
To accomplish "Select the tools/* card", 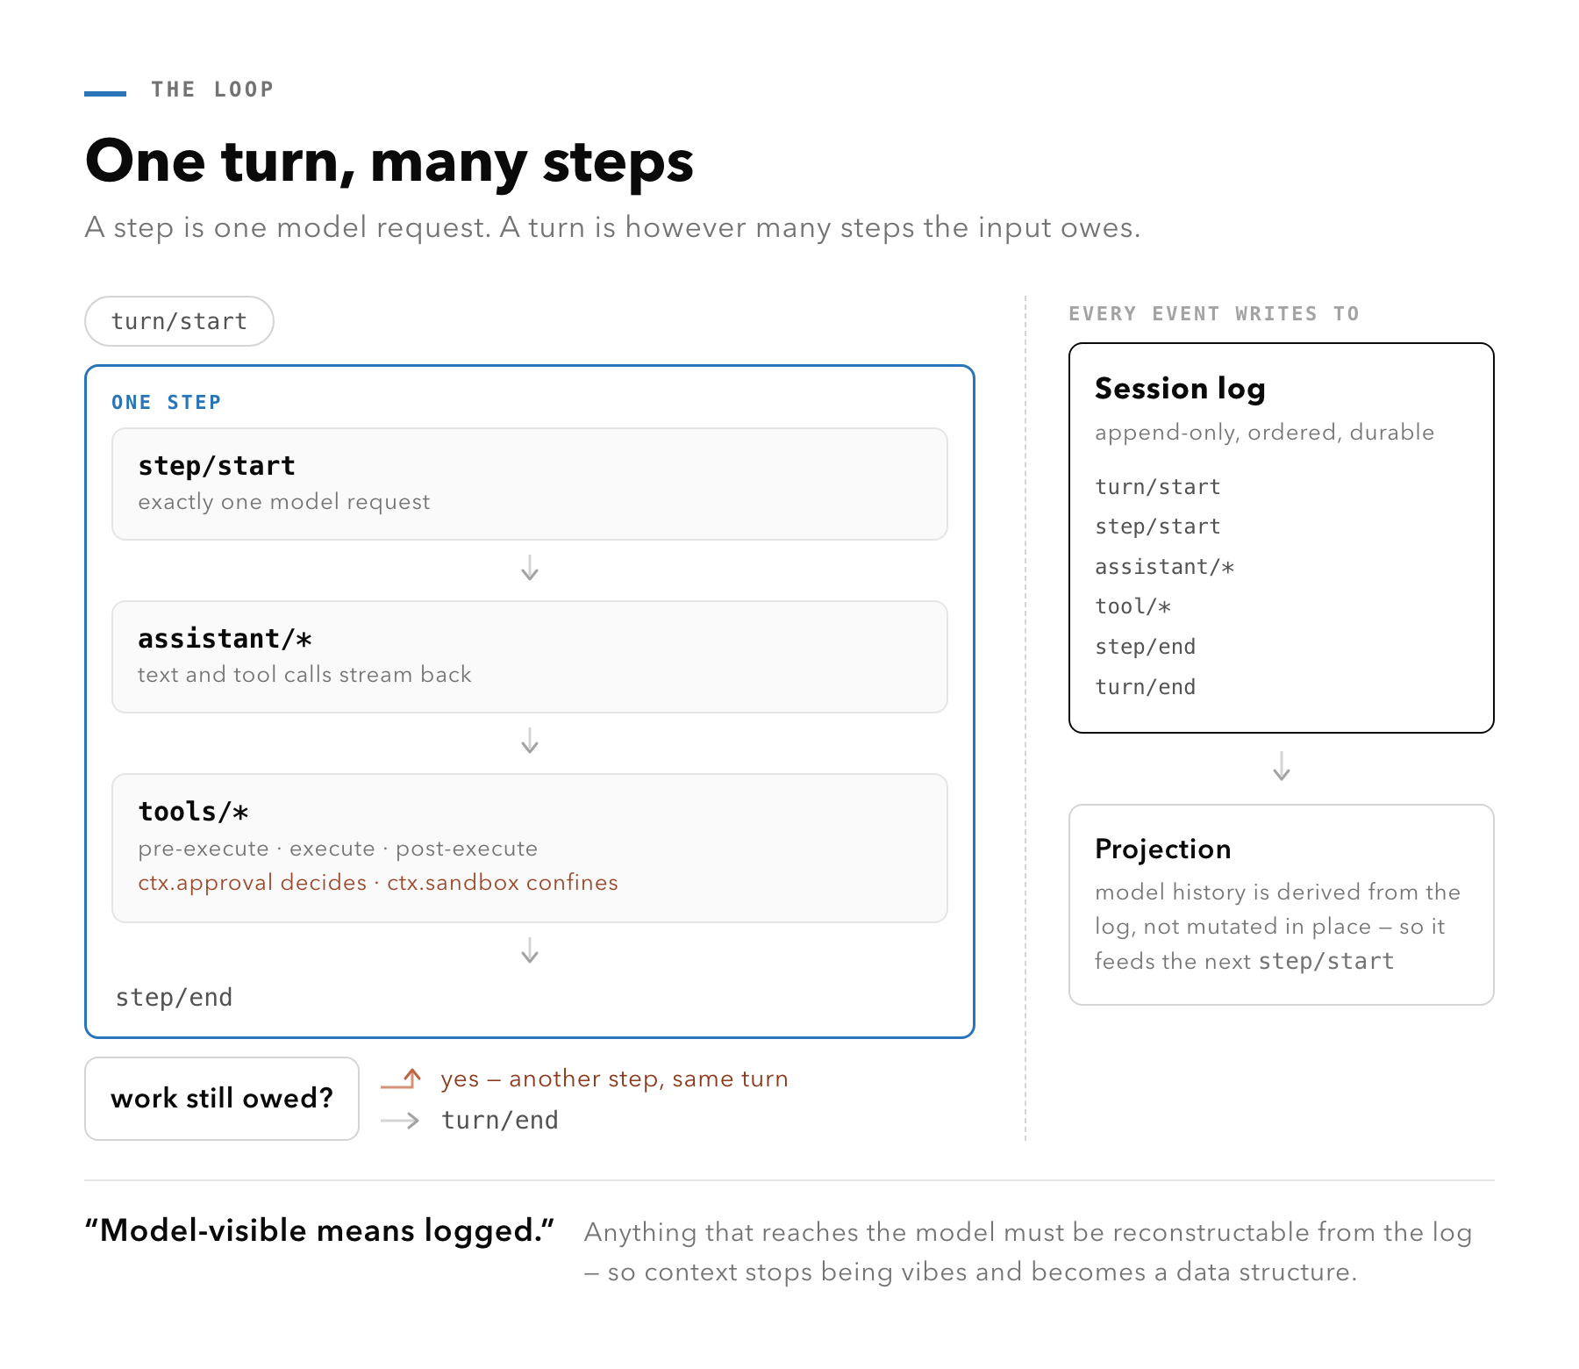I will click(530, 848).
